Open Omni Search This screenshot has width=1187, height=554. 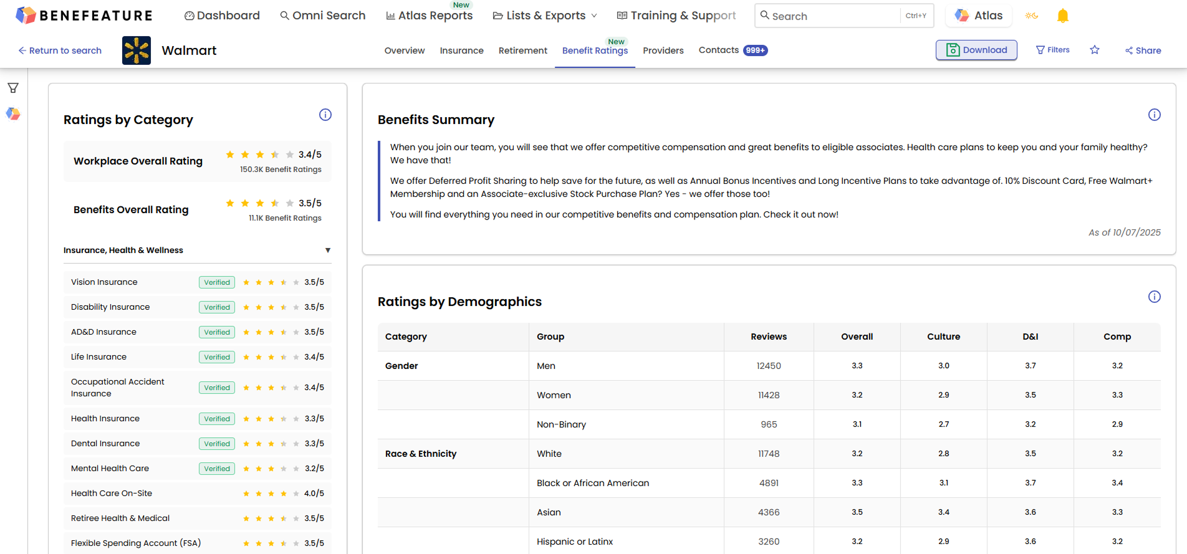(323, 16)
